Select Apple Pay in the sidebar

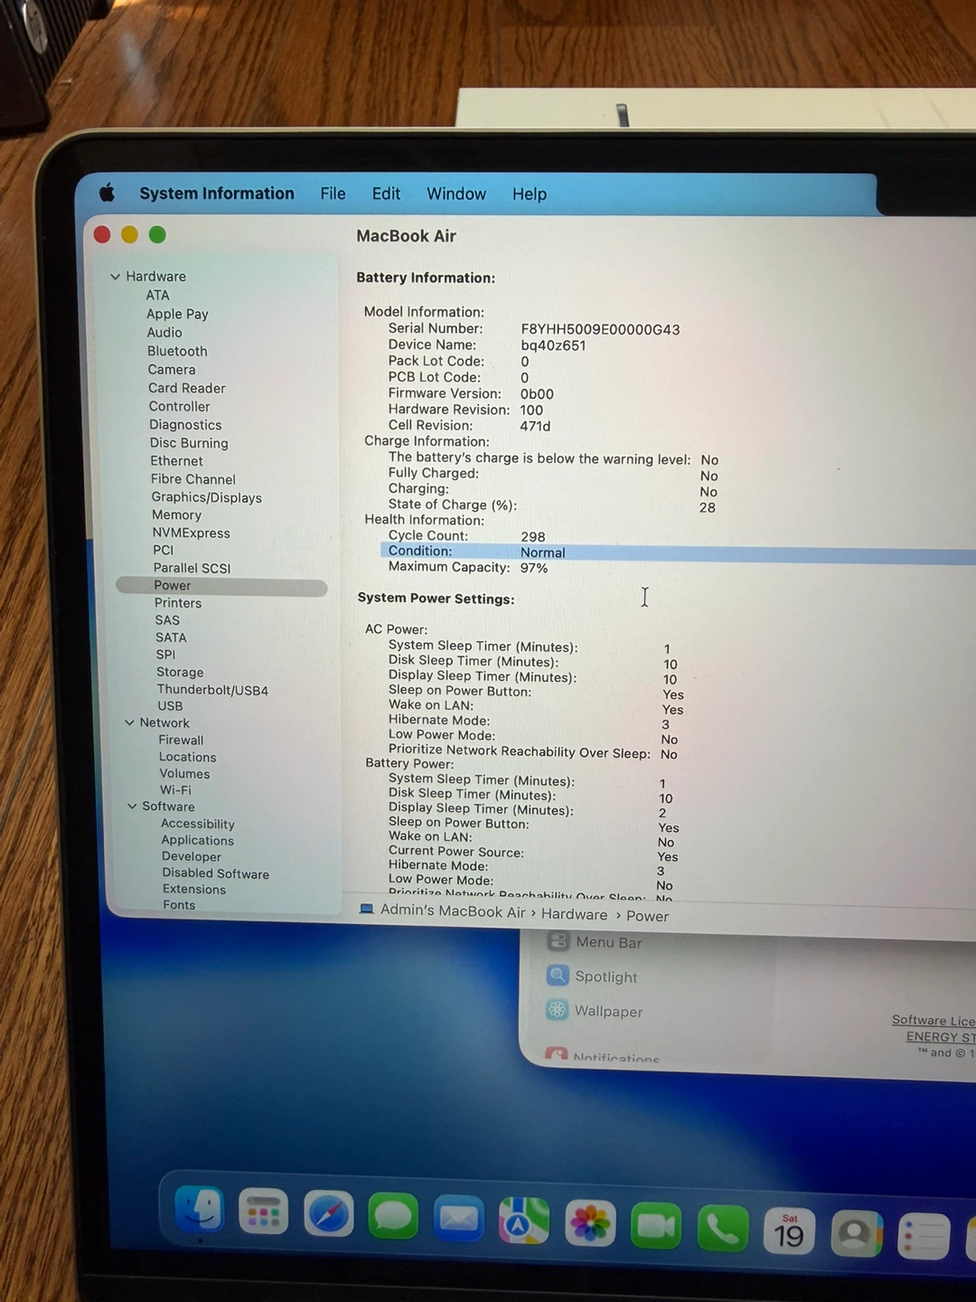[177, 314]
